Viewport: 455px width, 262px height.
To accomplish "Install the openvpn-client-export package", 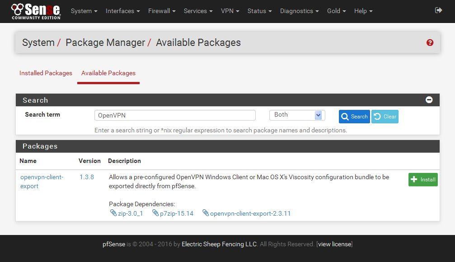I will click(x=423, y=180).
